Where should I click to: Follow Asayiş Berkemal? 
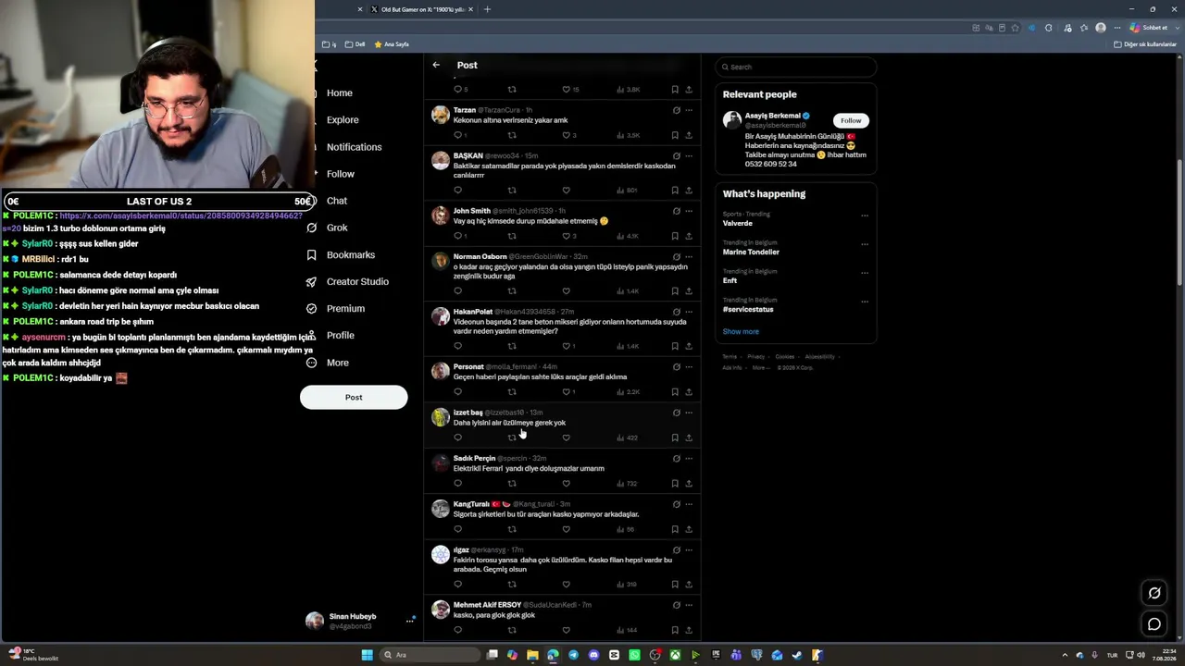(851, 120)
